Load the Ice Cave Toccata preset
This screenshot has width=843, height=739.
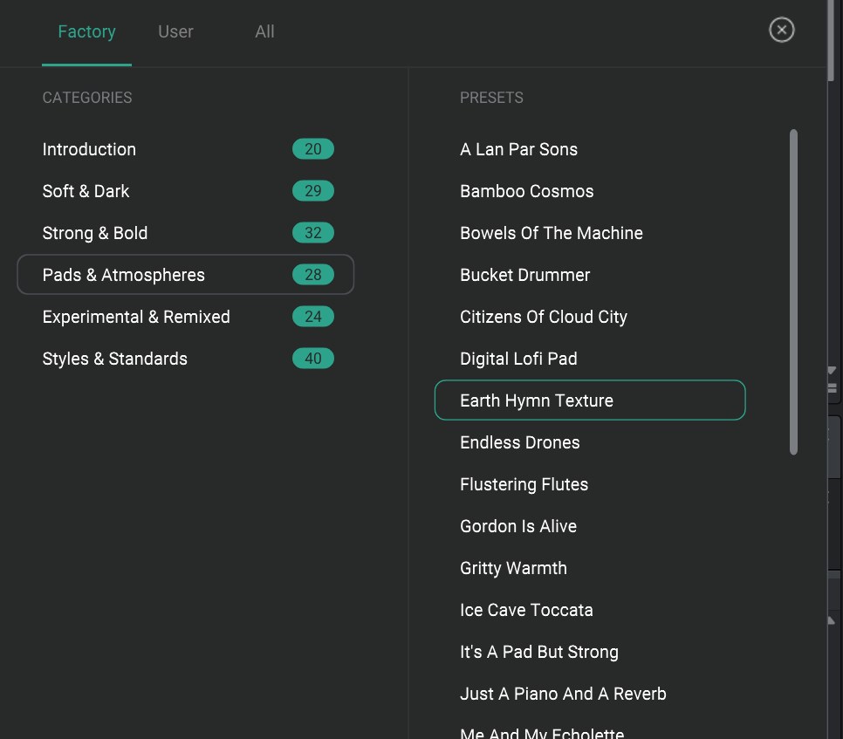(526, 610)
